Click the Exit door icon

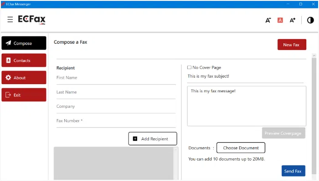(x=8, y=95)
